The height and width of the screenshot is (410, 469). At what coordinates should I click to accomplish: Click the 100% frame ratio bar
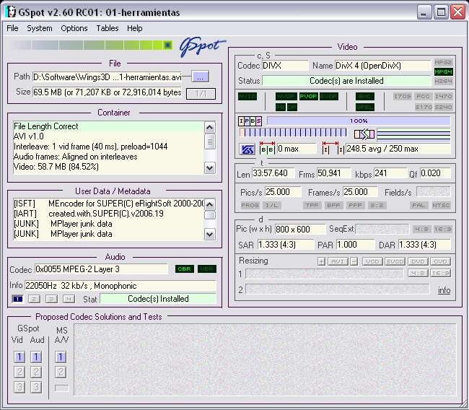359,121
